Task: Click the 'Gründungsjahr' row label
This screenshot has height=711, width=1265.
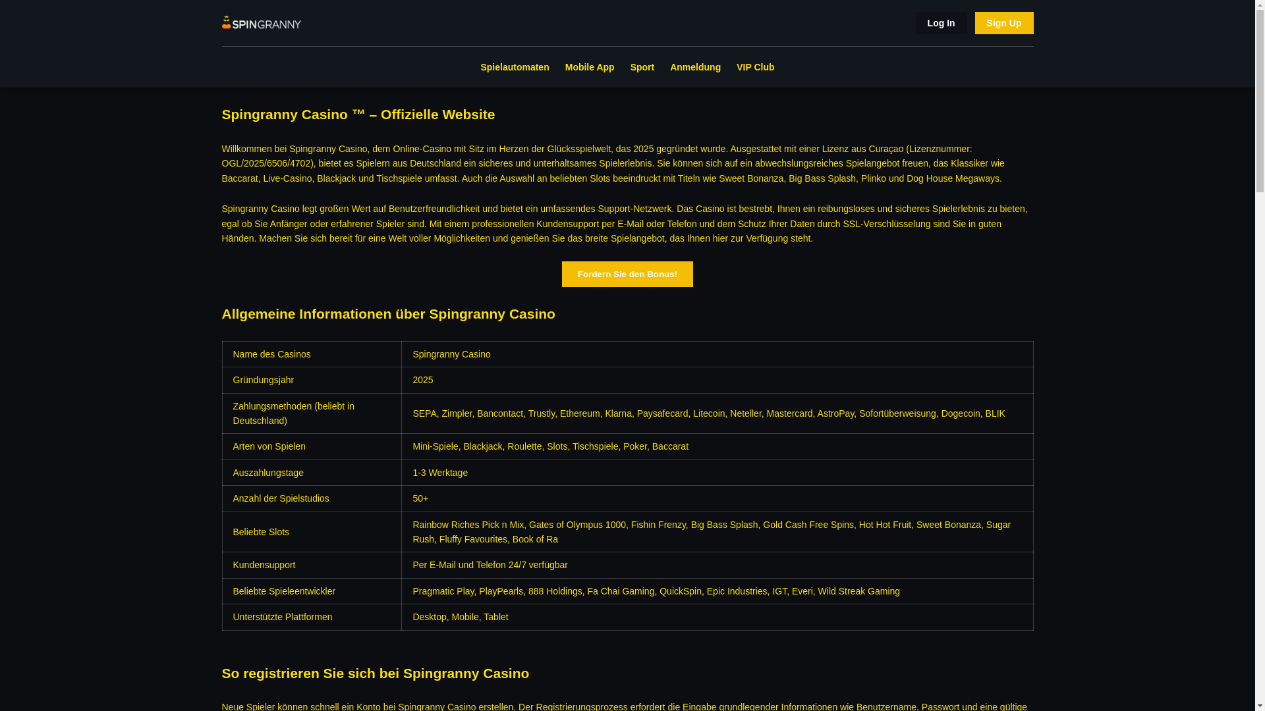Action: point(263,380)
